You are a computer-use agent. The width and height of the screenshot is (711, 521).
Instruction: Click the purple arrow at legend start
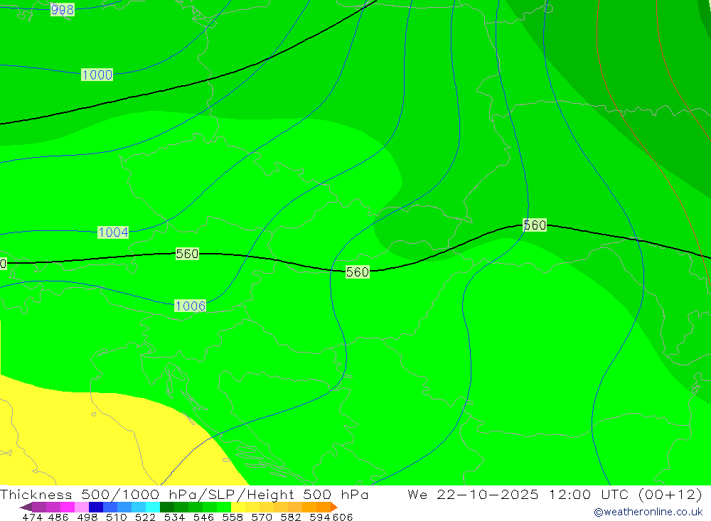coord(26,507)
